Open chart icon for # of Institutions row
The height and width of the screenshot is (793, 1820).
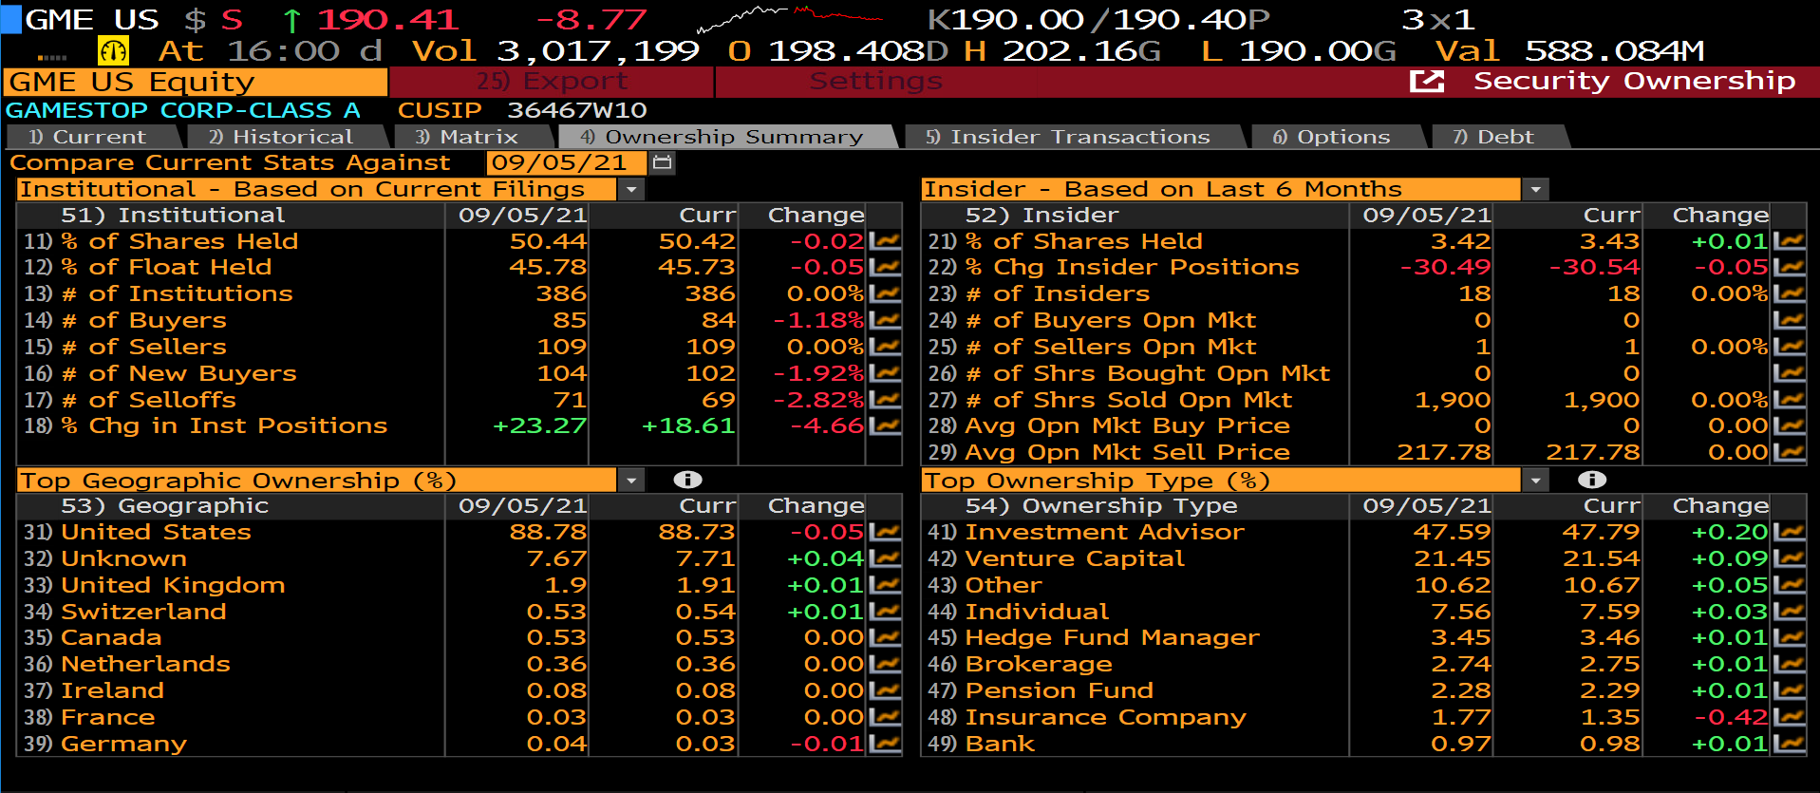[x=885, y=294]
